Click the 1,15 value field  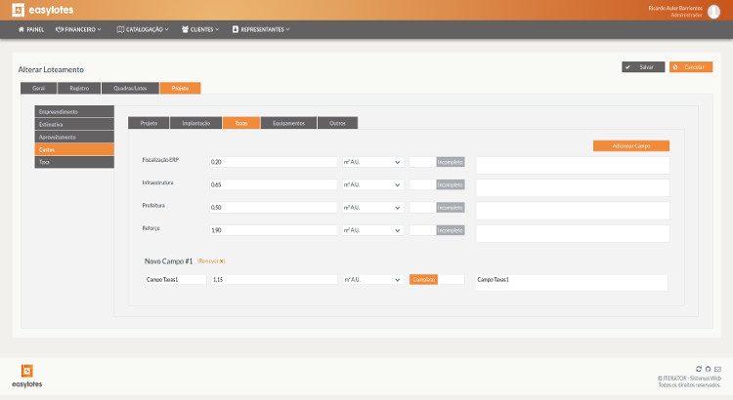pos(274,280)
